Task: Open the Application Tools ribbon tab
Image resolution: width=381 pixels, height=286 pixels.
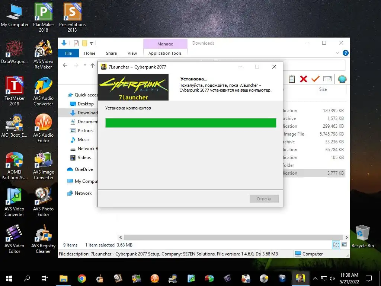Action: tap(165, 53)
